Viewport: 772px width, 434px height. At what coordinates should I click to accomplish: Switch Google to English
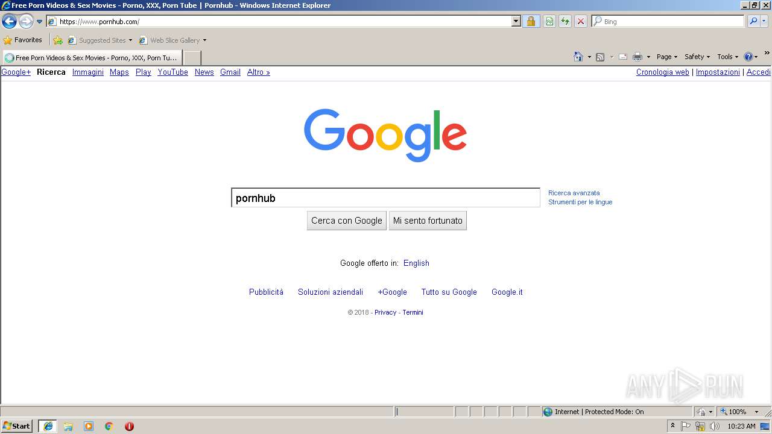pyautogui.click(x=416, y=263)
